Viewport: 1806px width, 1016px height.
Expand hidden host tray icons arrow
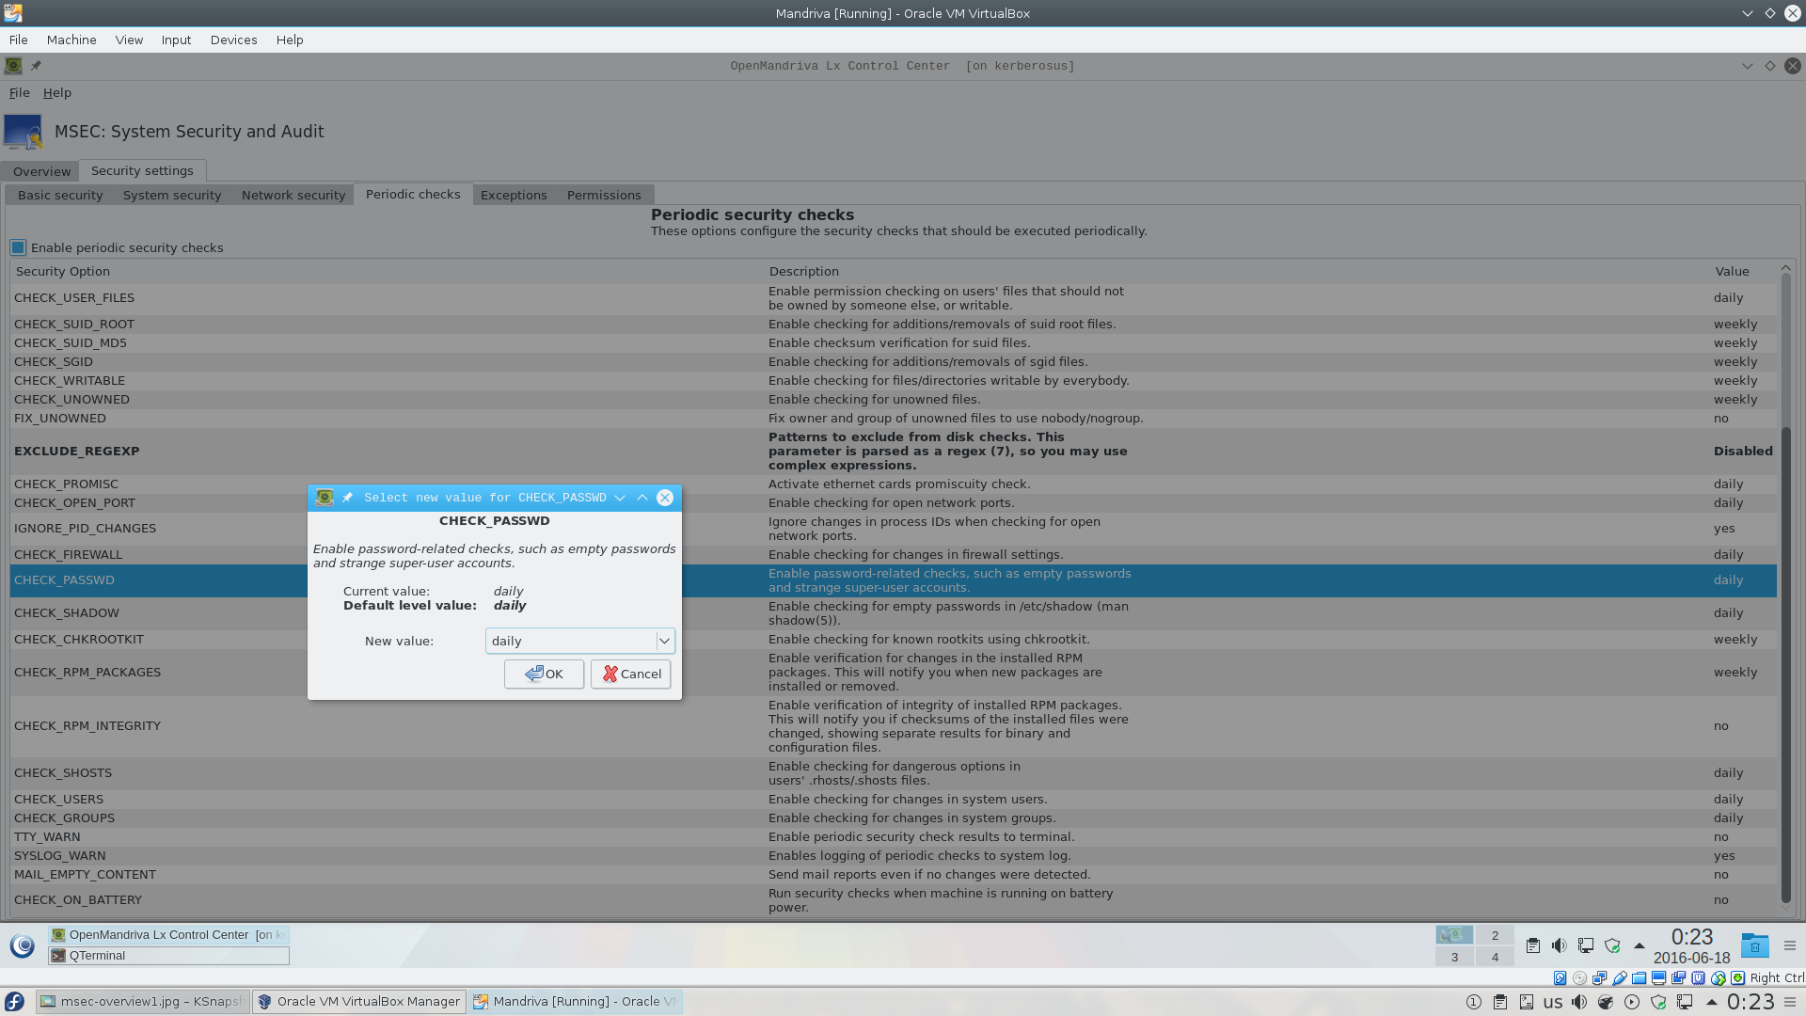coord(1712,1002)
